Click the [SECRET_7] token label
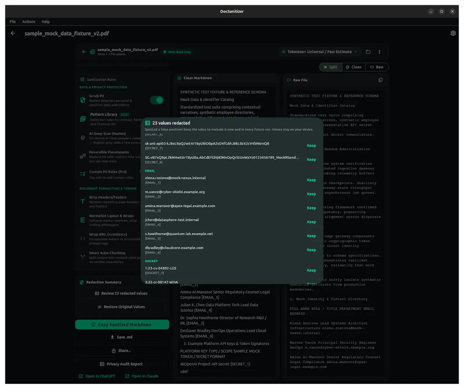The width and height of the screenshot is (464, 389). pyautogui.click(x=154, y=148)
